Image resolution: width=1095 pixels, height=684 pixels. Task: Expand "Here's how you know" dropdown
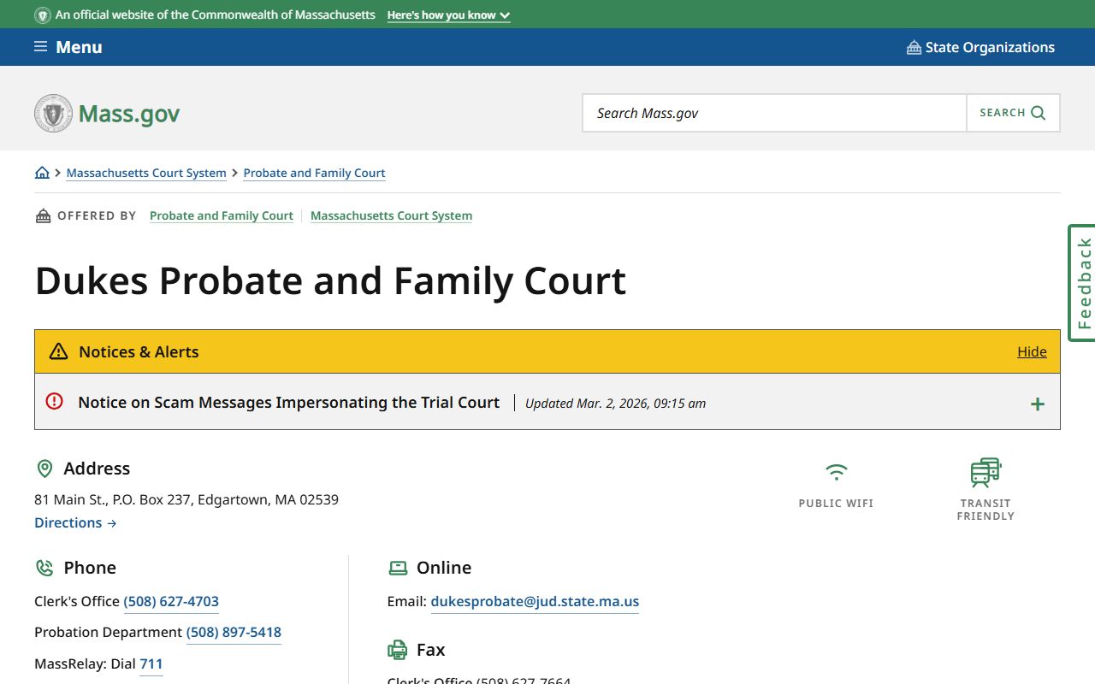(448, 15)
